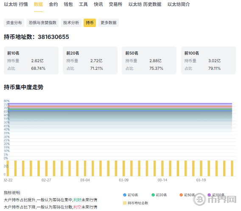Screen dimensions: 241x211
Task: Click the 持币地址总数 yellow legend swatch
Action: pyautogui.click(x=125, y=203)
